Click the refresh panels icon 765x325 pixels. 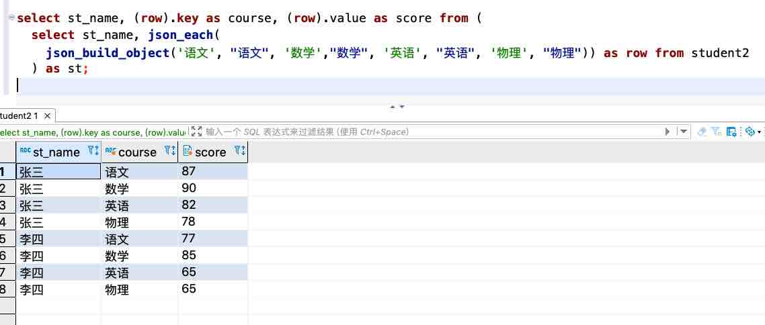750,132
